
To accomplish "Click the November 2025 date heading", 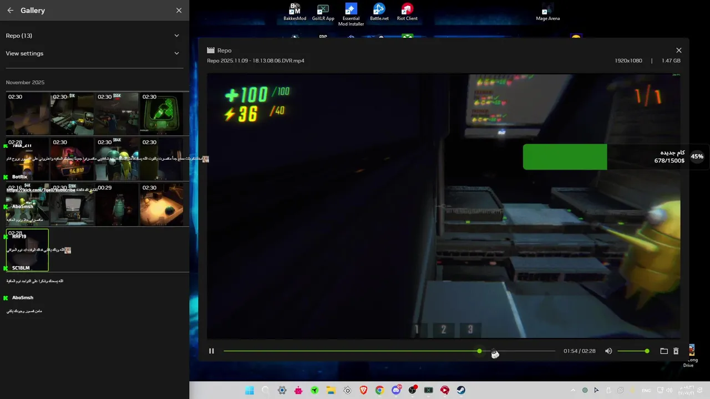I will [x=25, y=83].
